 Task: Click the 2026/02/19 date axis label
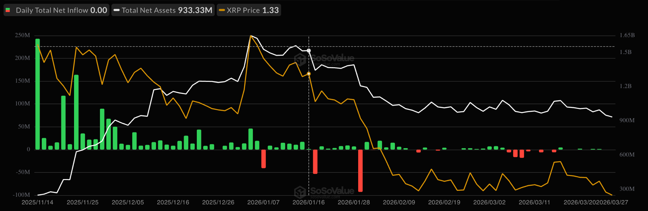pyautogui.click(x=444, y=202)
